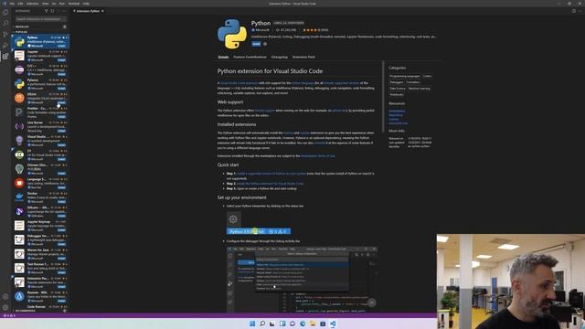
Task: Focus the Search Extensions in Marketplace field
Action: point(40,18)
